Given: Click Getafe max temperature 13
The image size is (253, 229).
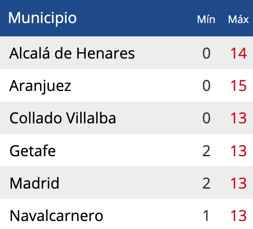Looking at the screenshot, I should pyautogui.click(x=238, y=150).
